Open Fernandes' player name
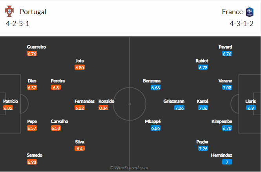This screenshot has height=172, width=261. pos(85,101)
